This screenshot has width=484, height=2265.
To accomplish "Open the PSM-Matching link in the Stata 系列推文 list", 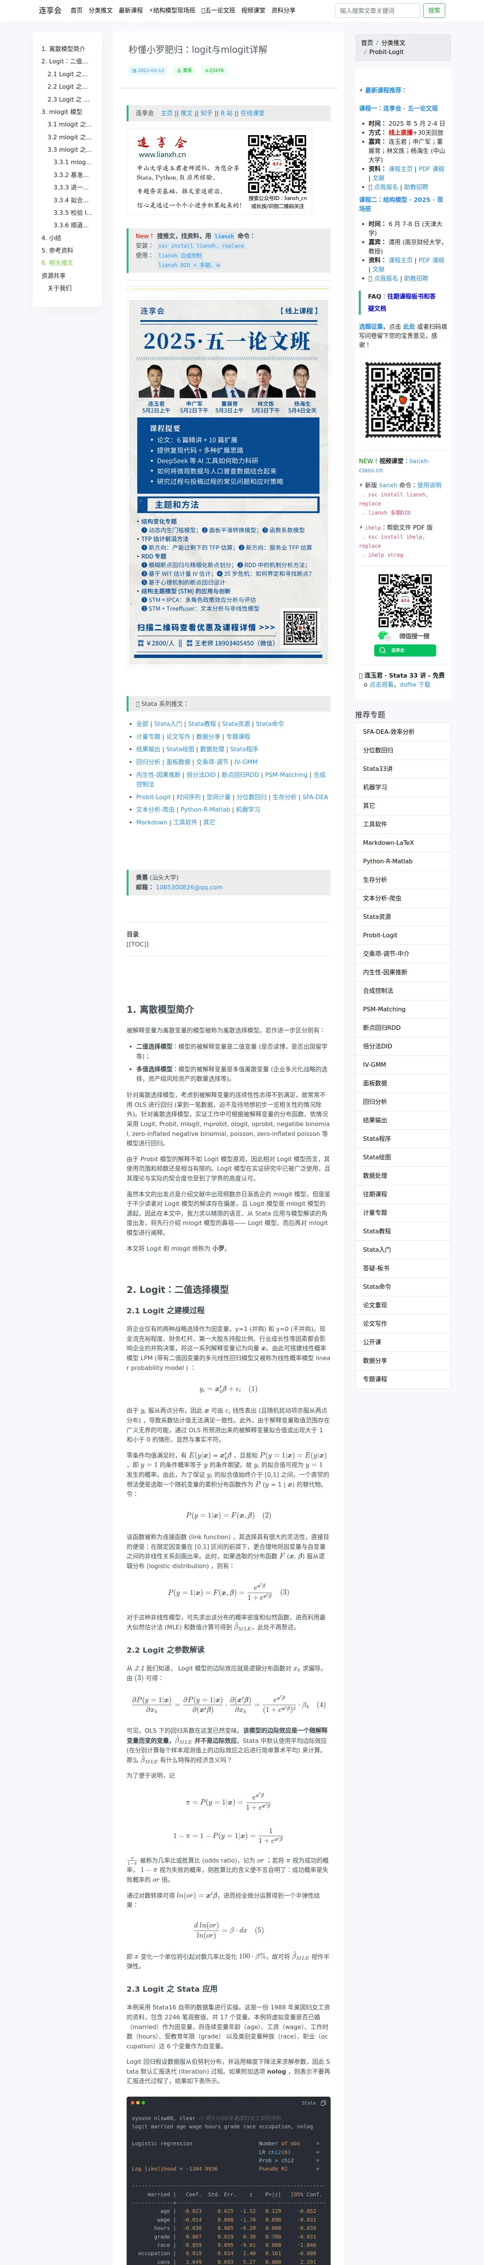I will [286, 775].
